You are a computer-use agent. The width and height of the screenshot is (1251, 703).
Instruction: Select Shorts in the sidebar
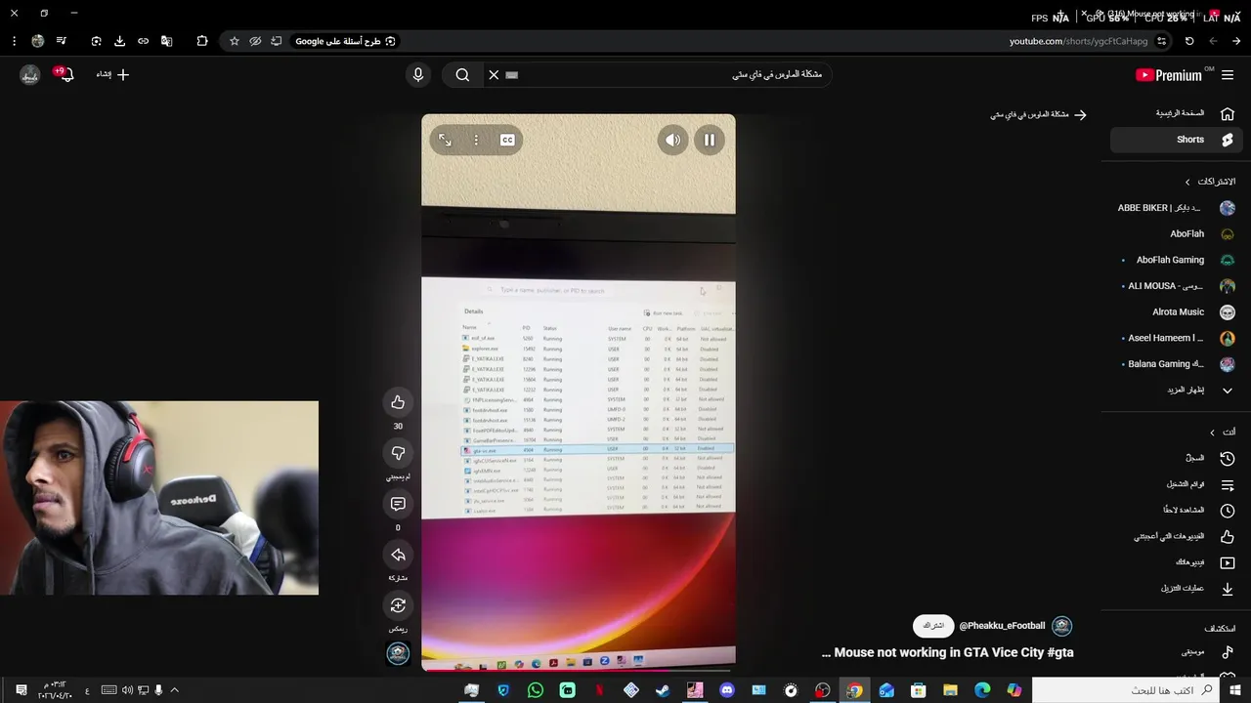point(1177,140)
